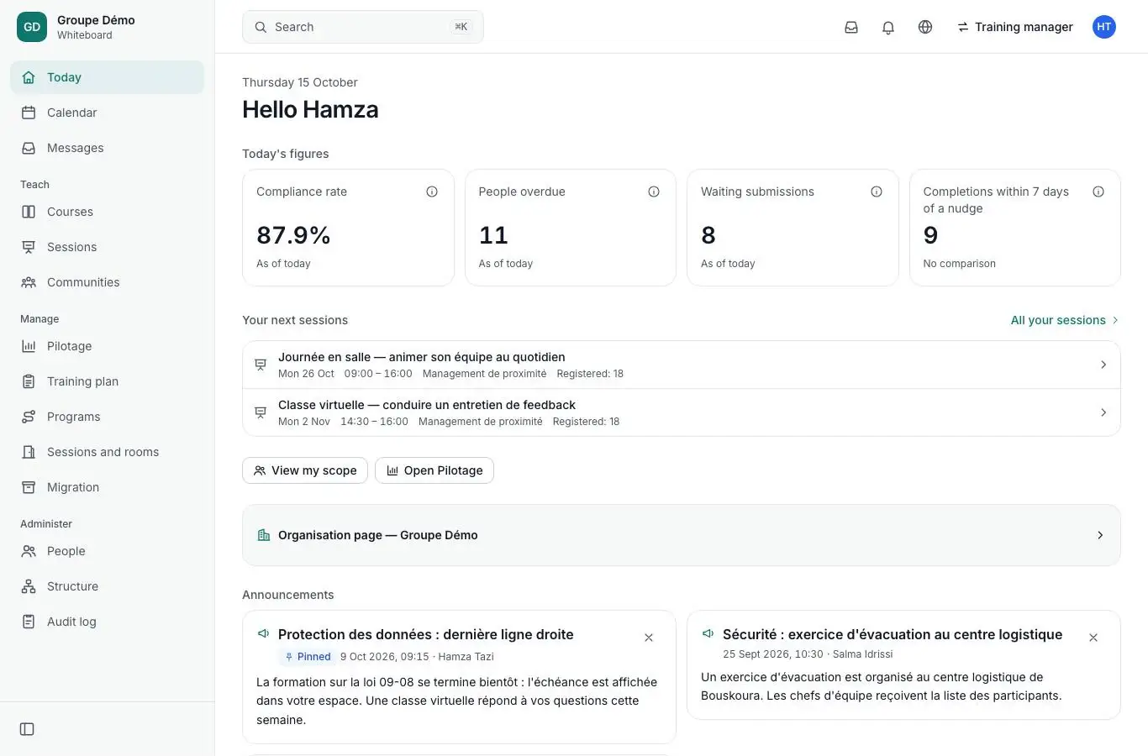Viewport: 1148px width, 756px height.
Task: Open Organisation page — Groupe Démo
Action: tap(682, 535)
